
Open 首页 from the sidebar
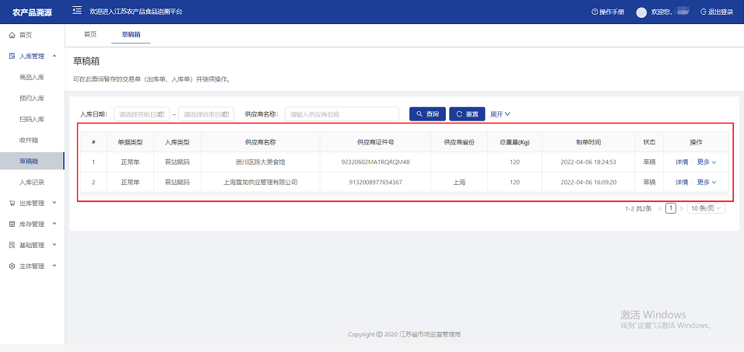pyautogui.click(x=26, y=35)
